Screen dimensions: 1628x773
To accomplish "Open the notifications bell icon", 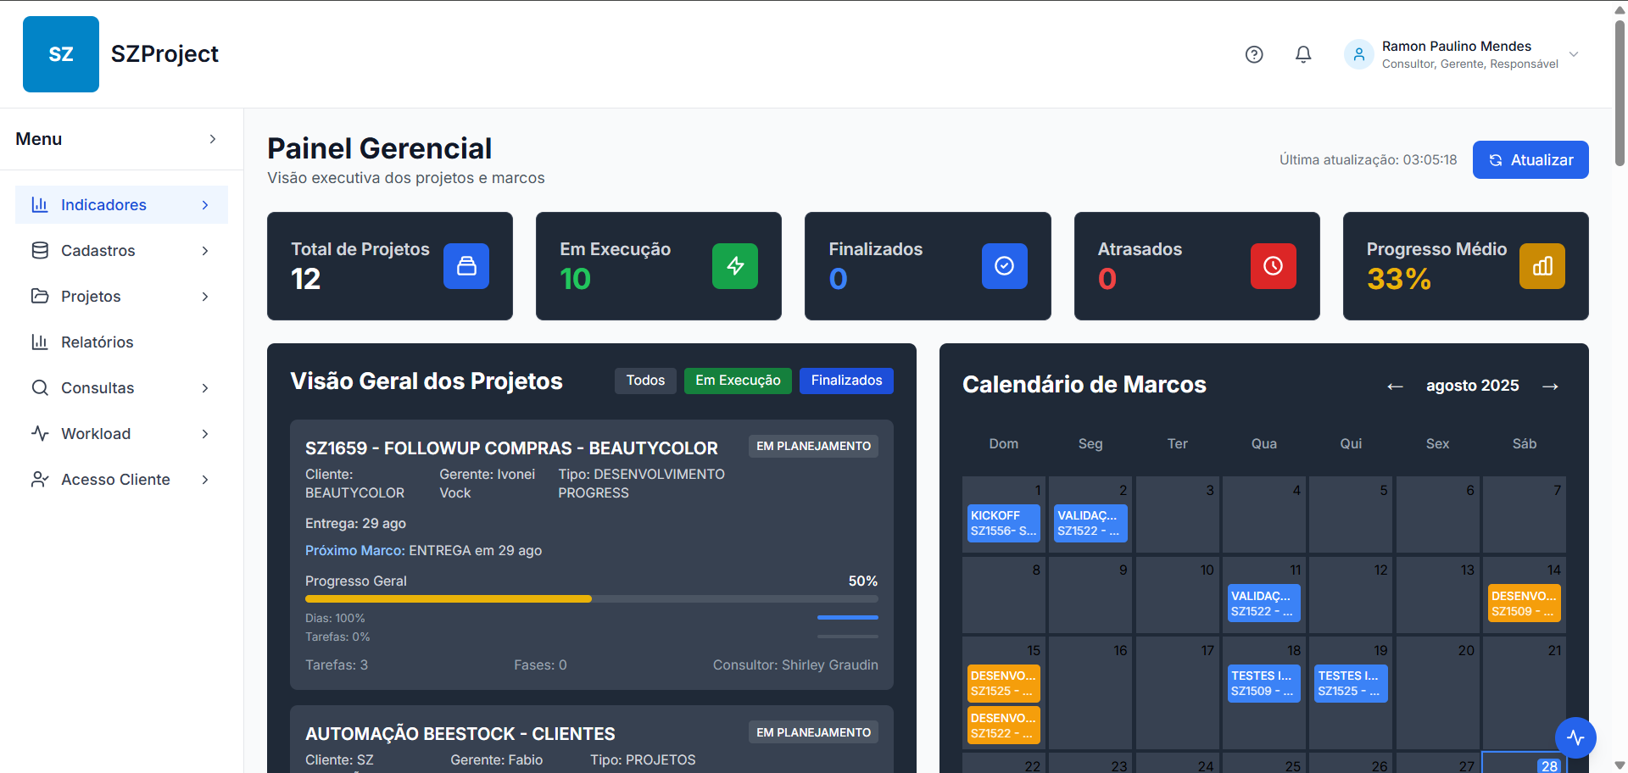I will coord(1303,54).
